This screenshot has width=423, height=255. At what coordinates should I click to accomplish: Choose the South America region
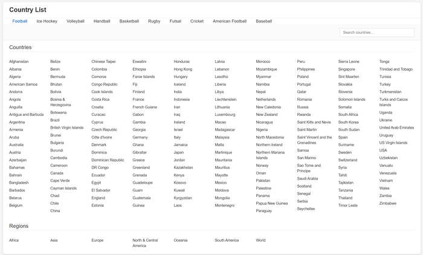point(227,240)
